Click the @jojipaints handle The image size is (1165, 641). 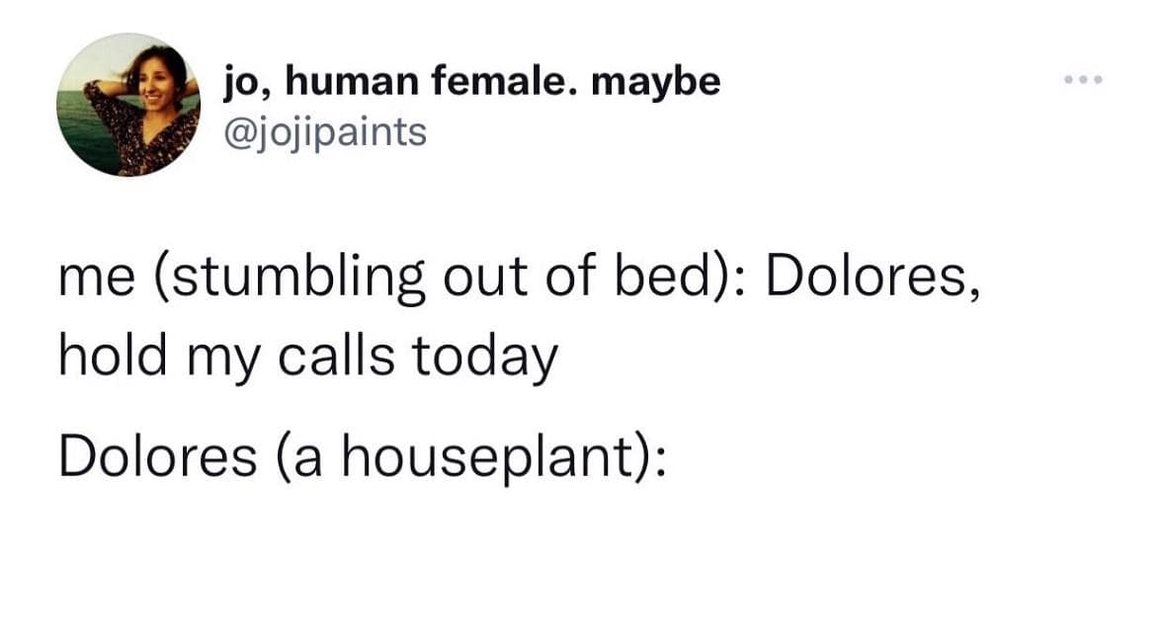tap(326, 131)
